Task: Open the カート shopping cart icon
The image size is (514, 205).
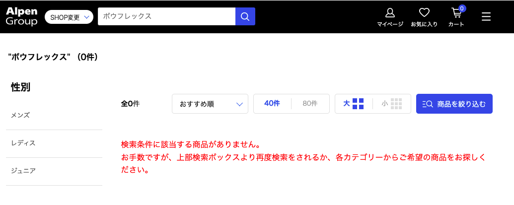Action: pos(456,16)
